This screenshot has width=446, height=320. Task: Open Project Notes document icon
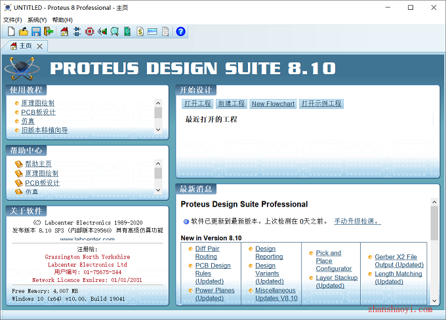pyautogui.click(x=165, y=31)
